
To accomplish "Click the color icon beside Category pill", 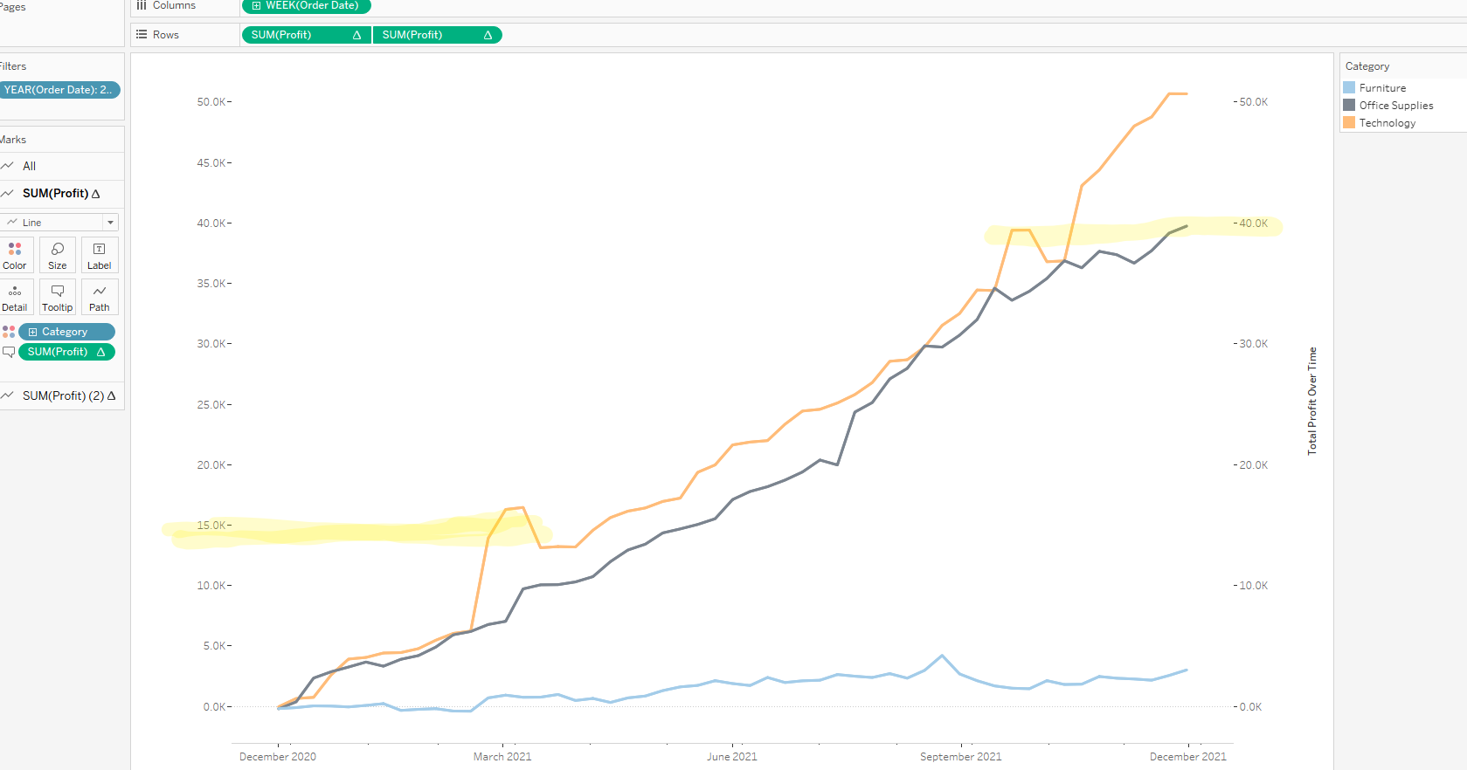I will (9, 332).
